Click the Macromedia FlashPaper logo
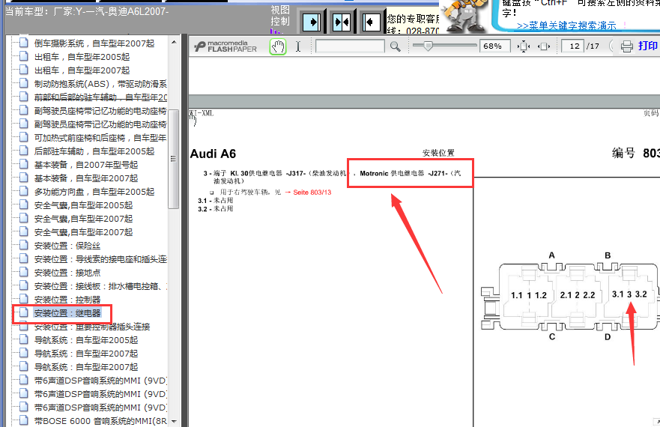 tap(225, 46)
